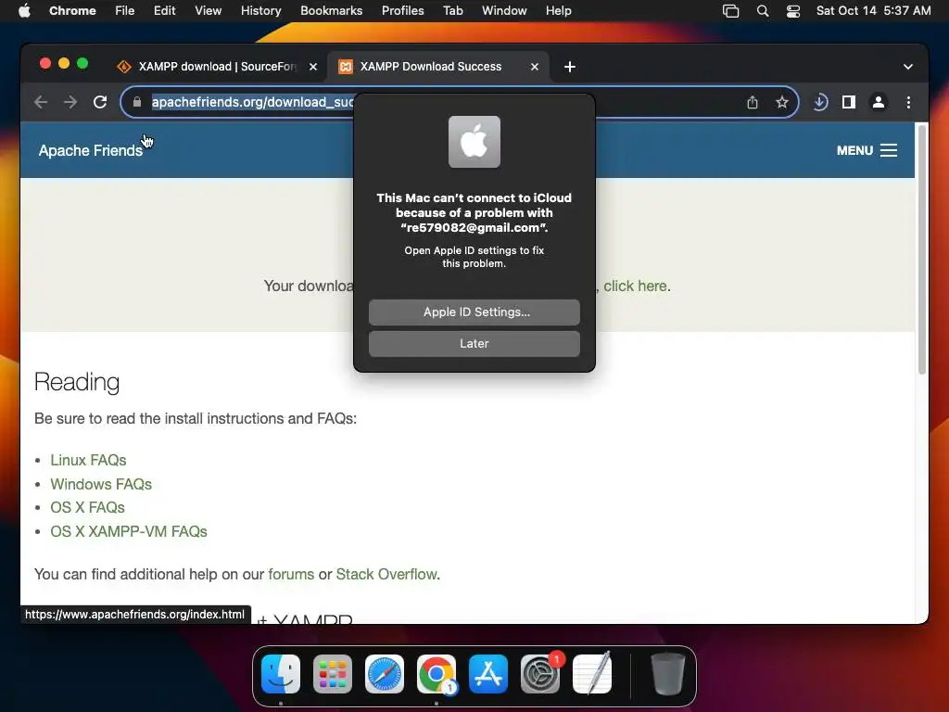Click the Stage Manager menu bar icon
The width and height of the screenshot is (949, 712).
[730, 11]
